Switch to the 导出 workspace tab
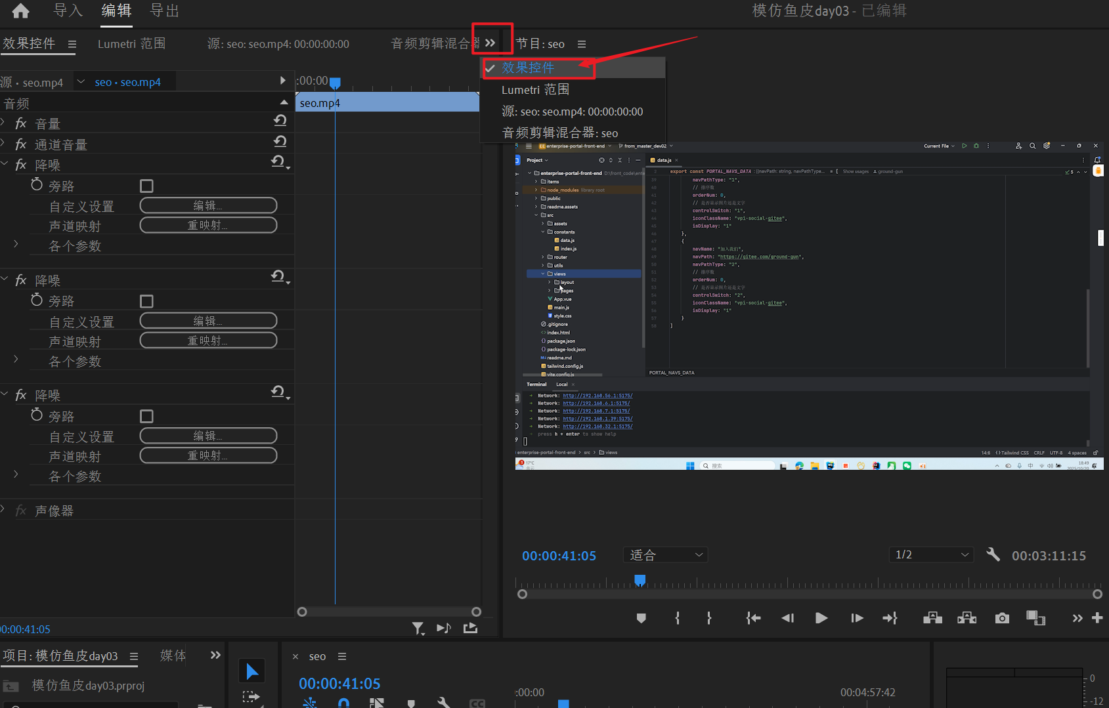This screenshot has width=1109, height=708. (x=164, y=10)
